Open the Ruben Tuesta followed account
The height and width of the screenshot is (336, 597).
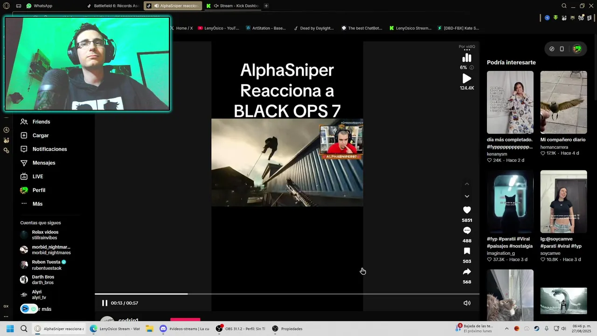[x=43, y=265]
